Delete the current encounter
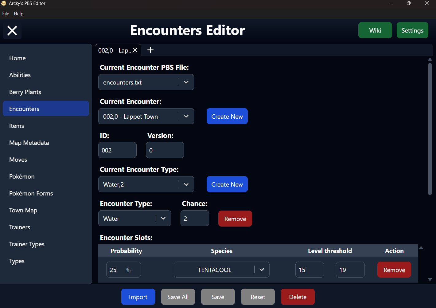 click(x=298, y=297)
